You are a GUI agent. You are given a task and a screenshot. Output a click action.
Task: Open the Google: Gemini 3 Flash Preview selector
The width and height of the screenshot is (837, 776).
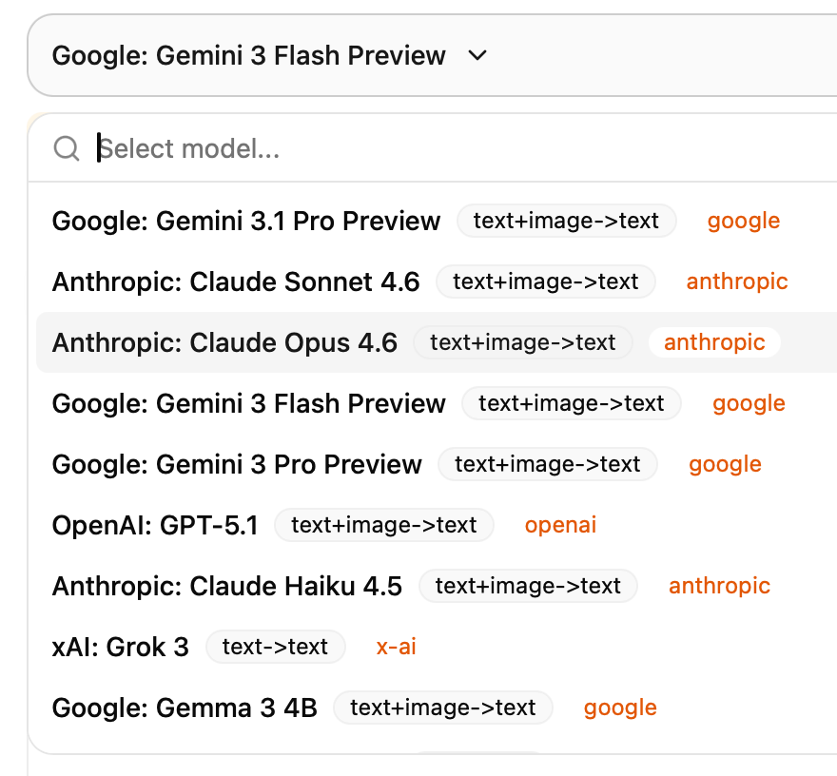[x=249, y=56]
